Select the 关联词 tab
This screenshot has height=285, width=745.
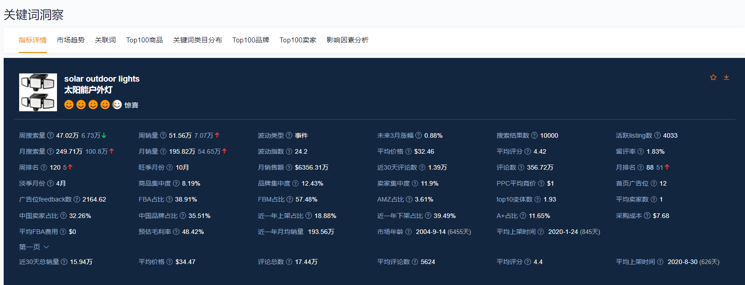(105, 40)
